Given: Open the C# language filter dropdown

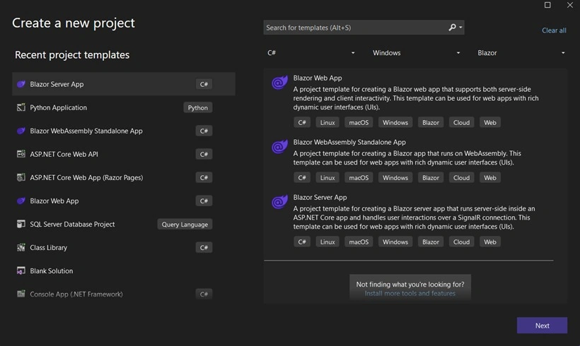Looking at the screenshot, I should 311,53.
